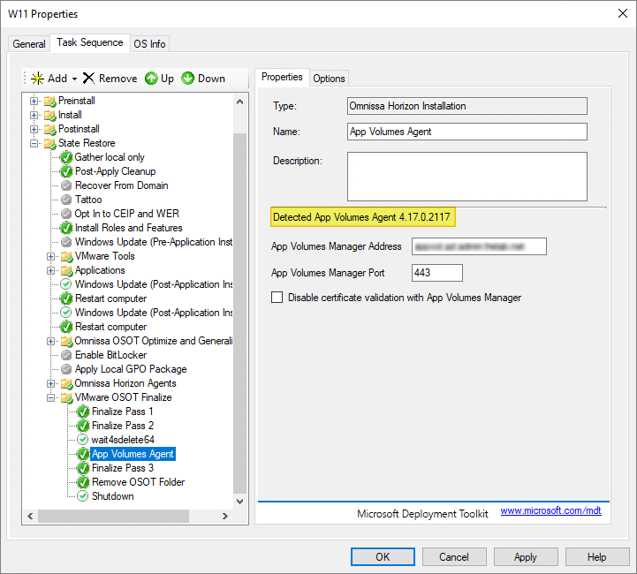
Task: Click the App Volumes Manager Port field
Action: (x=437, y=273)
